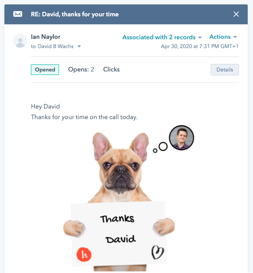Expand the recipient list arrow beside David B Wachs
This screenshot has width=253, height=273.
click(79, 46)
